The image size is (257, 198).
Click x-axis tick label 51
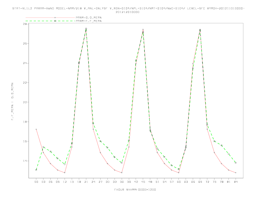[157, 182]
